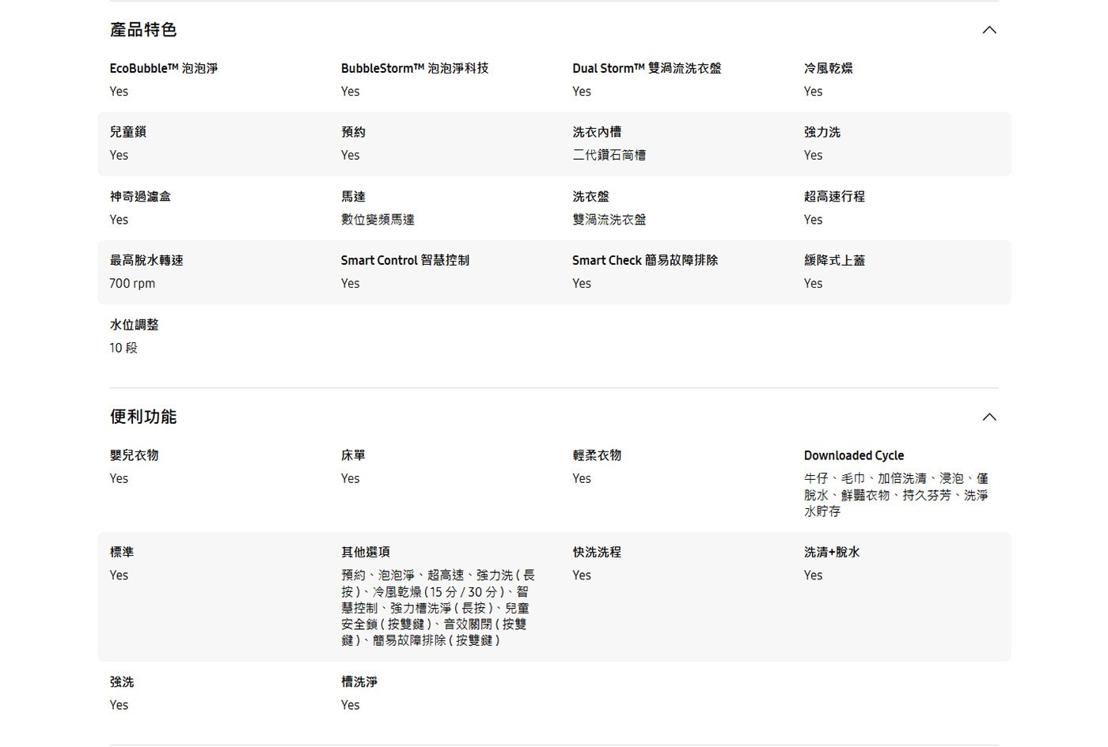This screenshot has height=747, width=1108.
Task: Select the Downloaded Cycle label
Action: point(853,456)
